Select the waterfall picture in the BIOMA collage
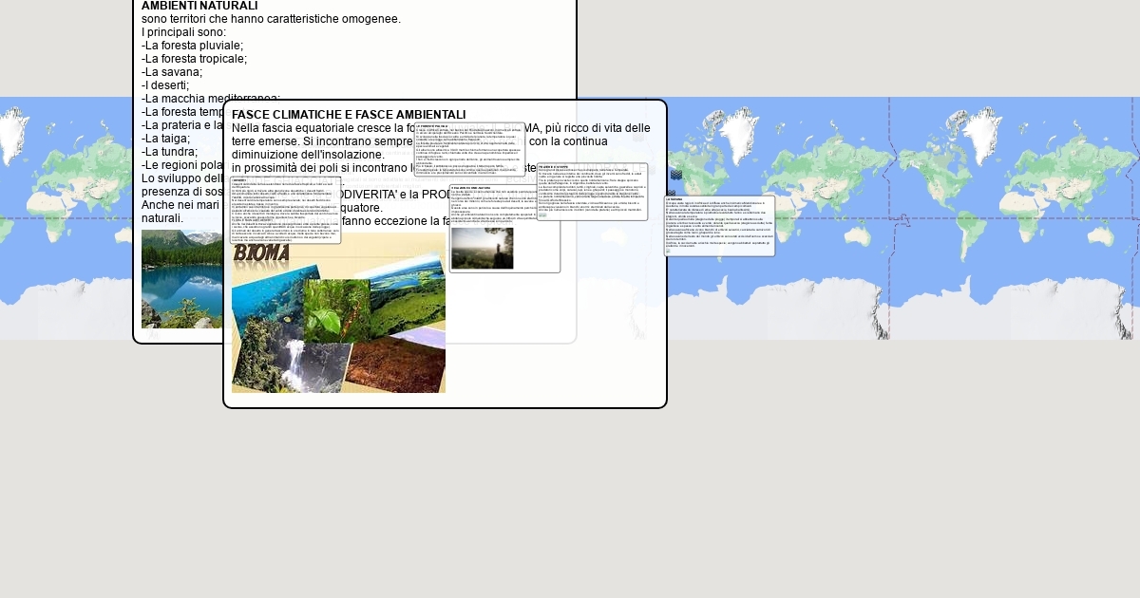1140x598 pixels. [290, 365]
